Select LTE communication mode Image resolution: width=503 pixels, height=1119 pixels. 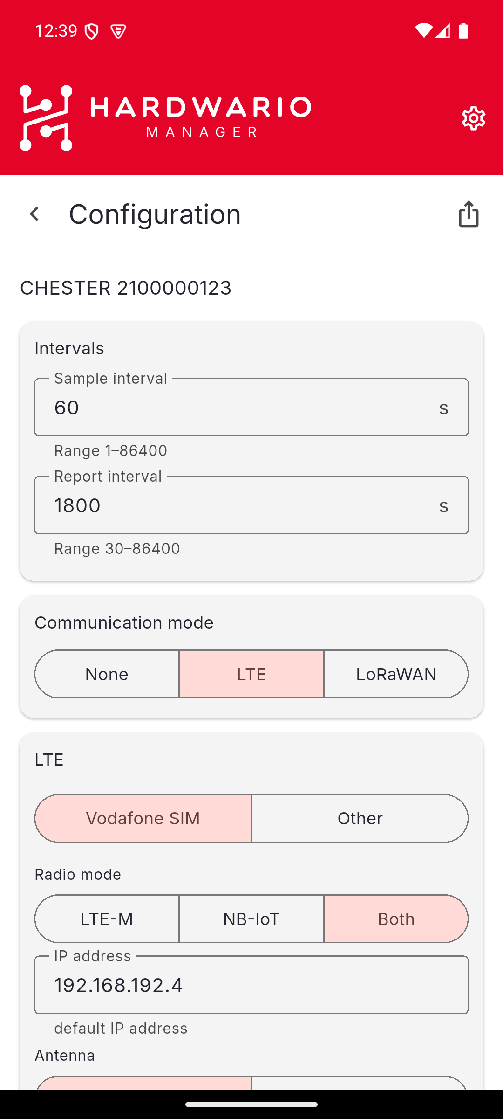[251, 674]
